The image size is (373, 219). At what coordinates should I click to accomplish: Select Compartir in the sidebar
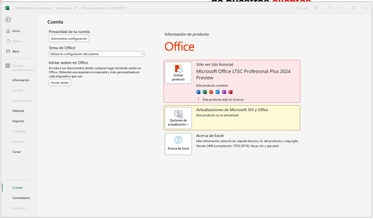[x=19, y=131]
